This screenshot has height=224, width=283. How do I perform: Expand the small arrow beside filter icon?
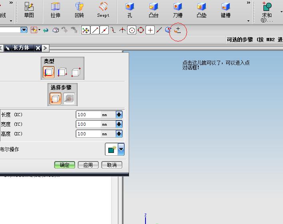point(39,30)
